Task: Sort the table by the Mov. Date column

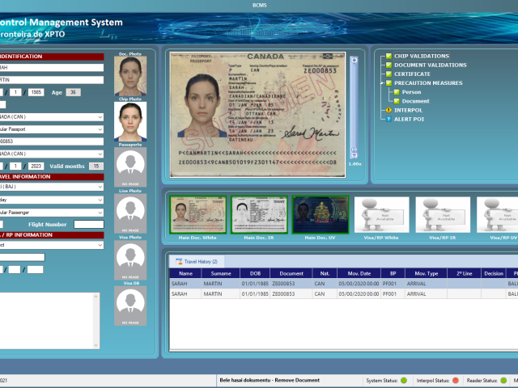Action: click(x=359, y=273)
